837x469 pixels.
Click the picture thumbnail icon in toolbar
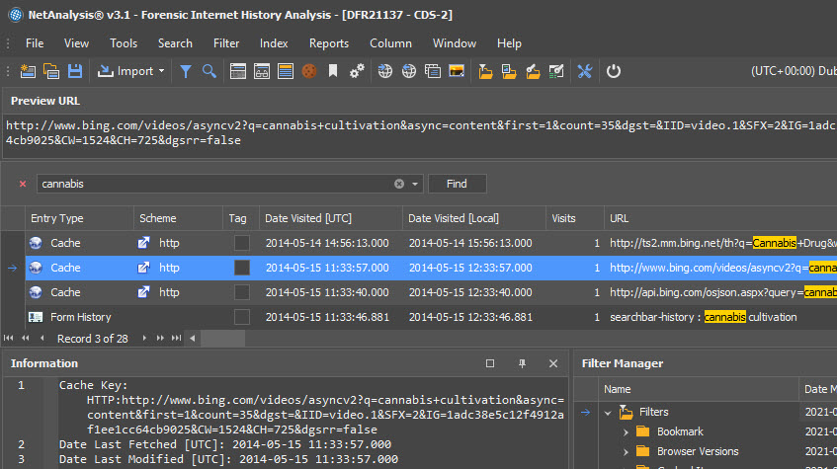point(457,71)
